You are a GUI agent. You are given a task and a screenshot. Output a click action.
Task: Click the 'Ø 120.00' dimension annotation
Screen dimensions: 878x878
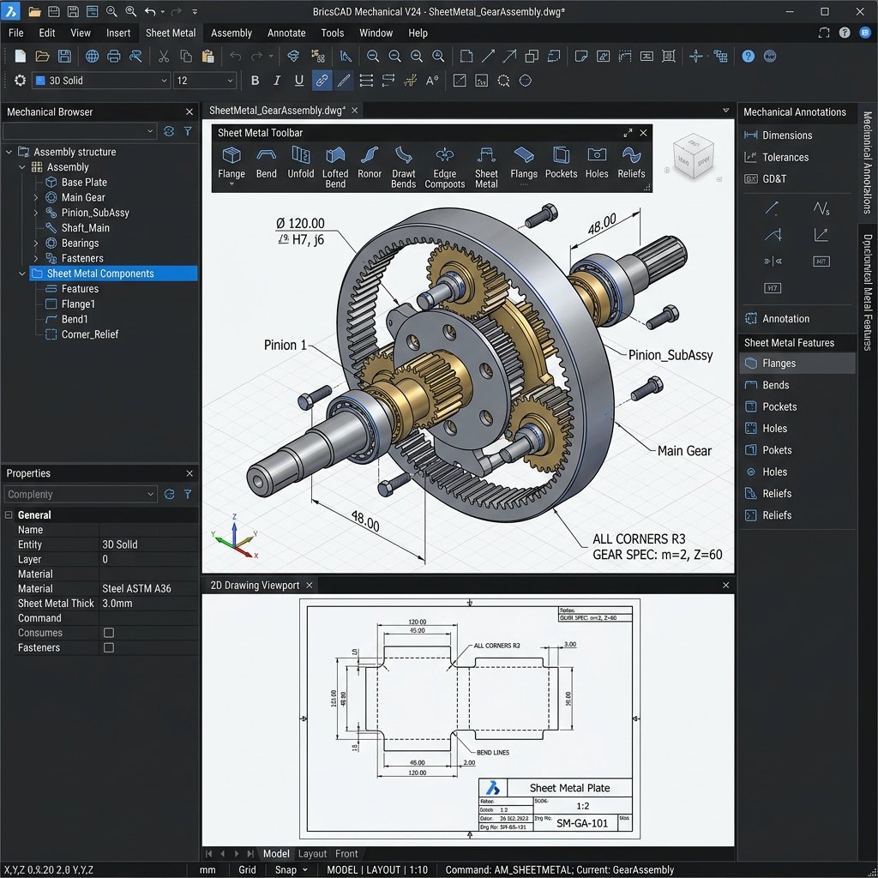pos(300,223)
